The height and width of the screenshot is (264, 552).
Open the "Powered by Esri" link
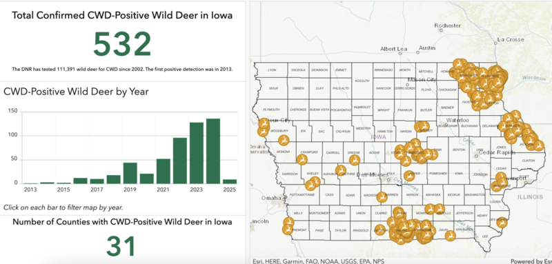pos(531,261)
